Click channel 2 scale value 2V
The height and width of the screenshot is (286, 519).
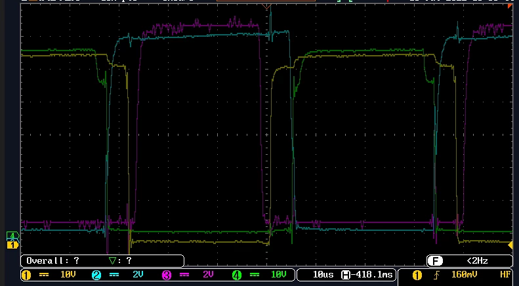coord(138,274)
